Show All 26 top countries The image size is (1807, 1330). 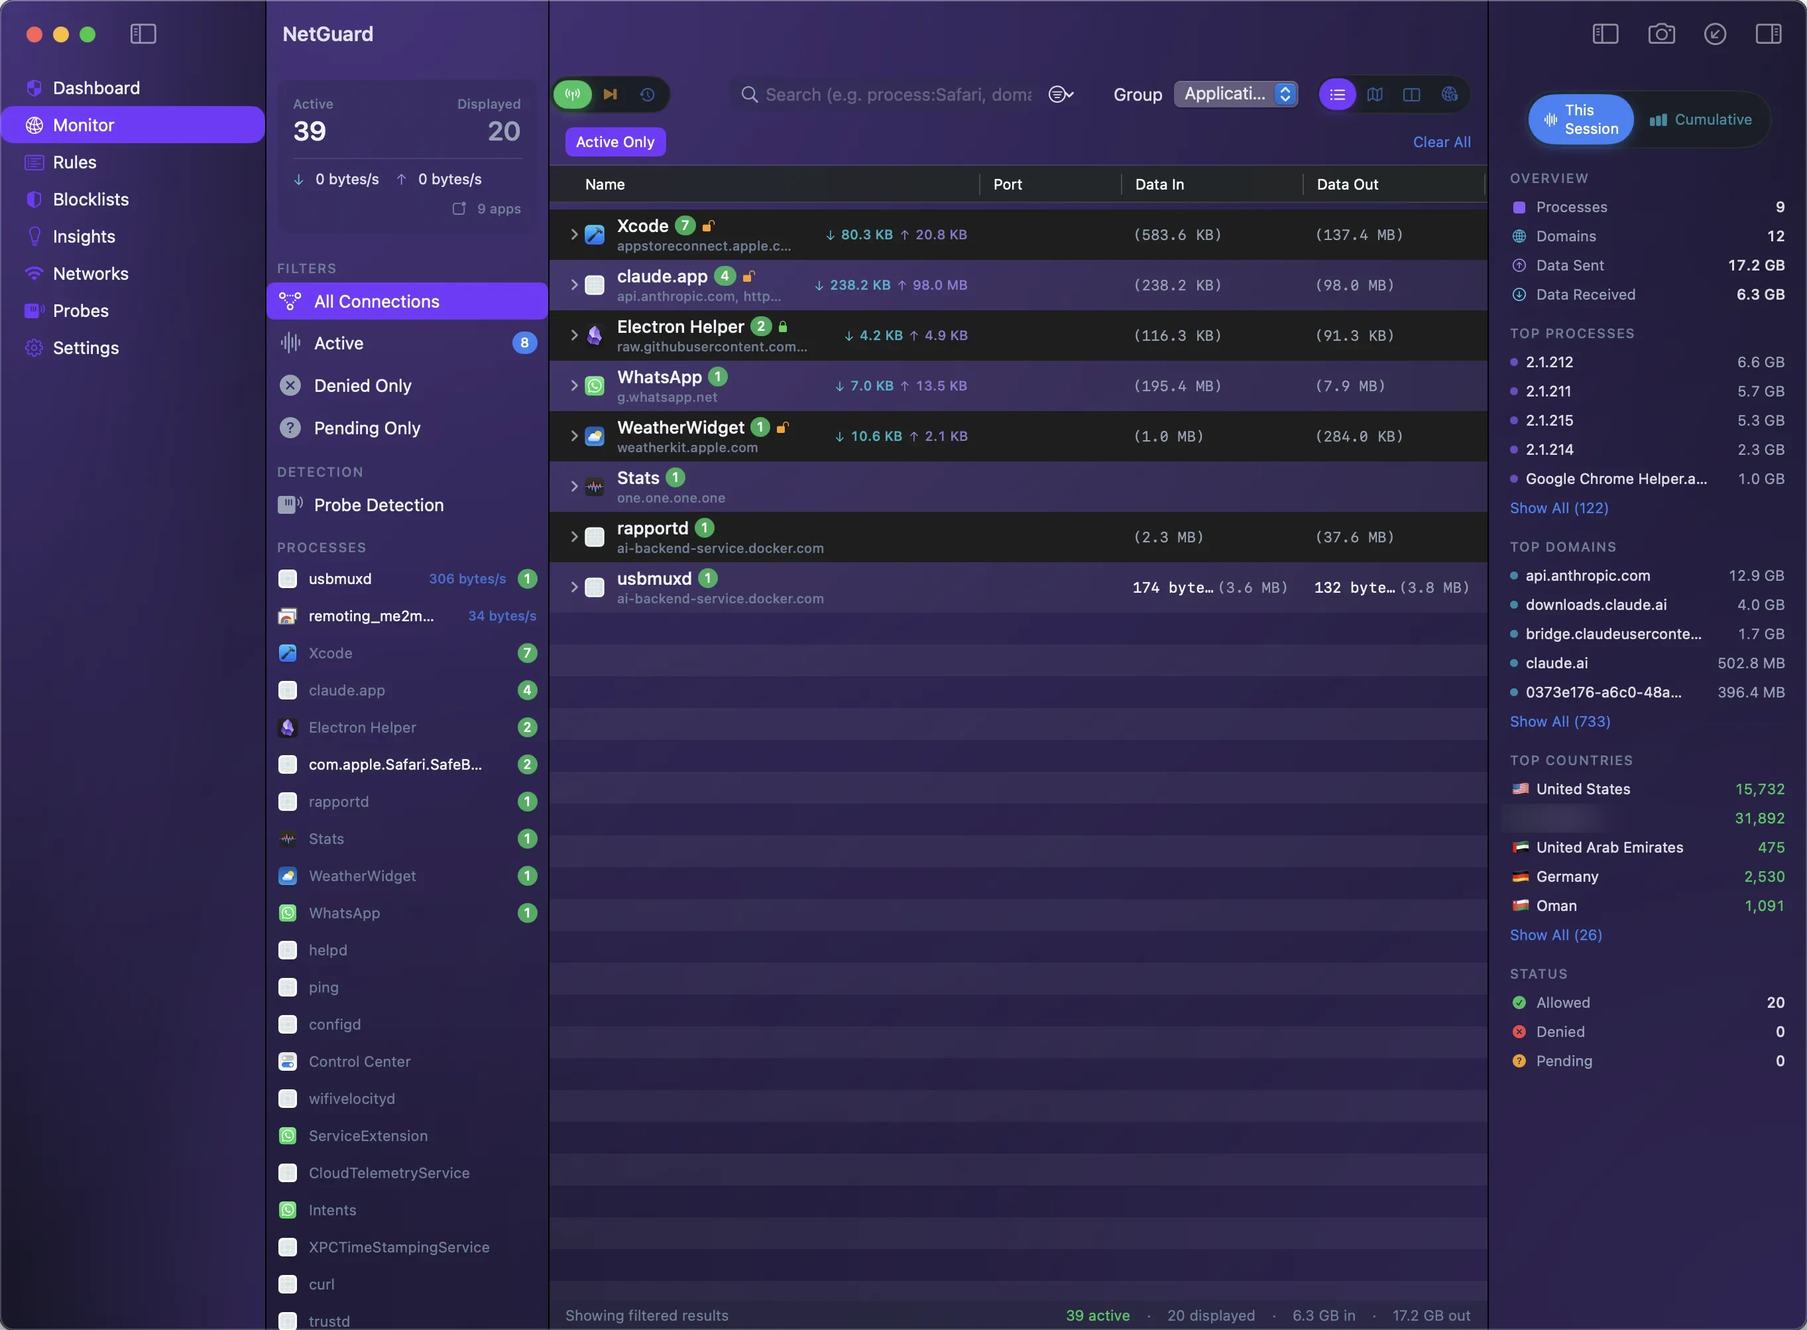1556,935
